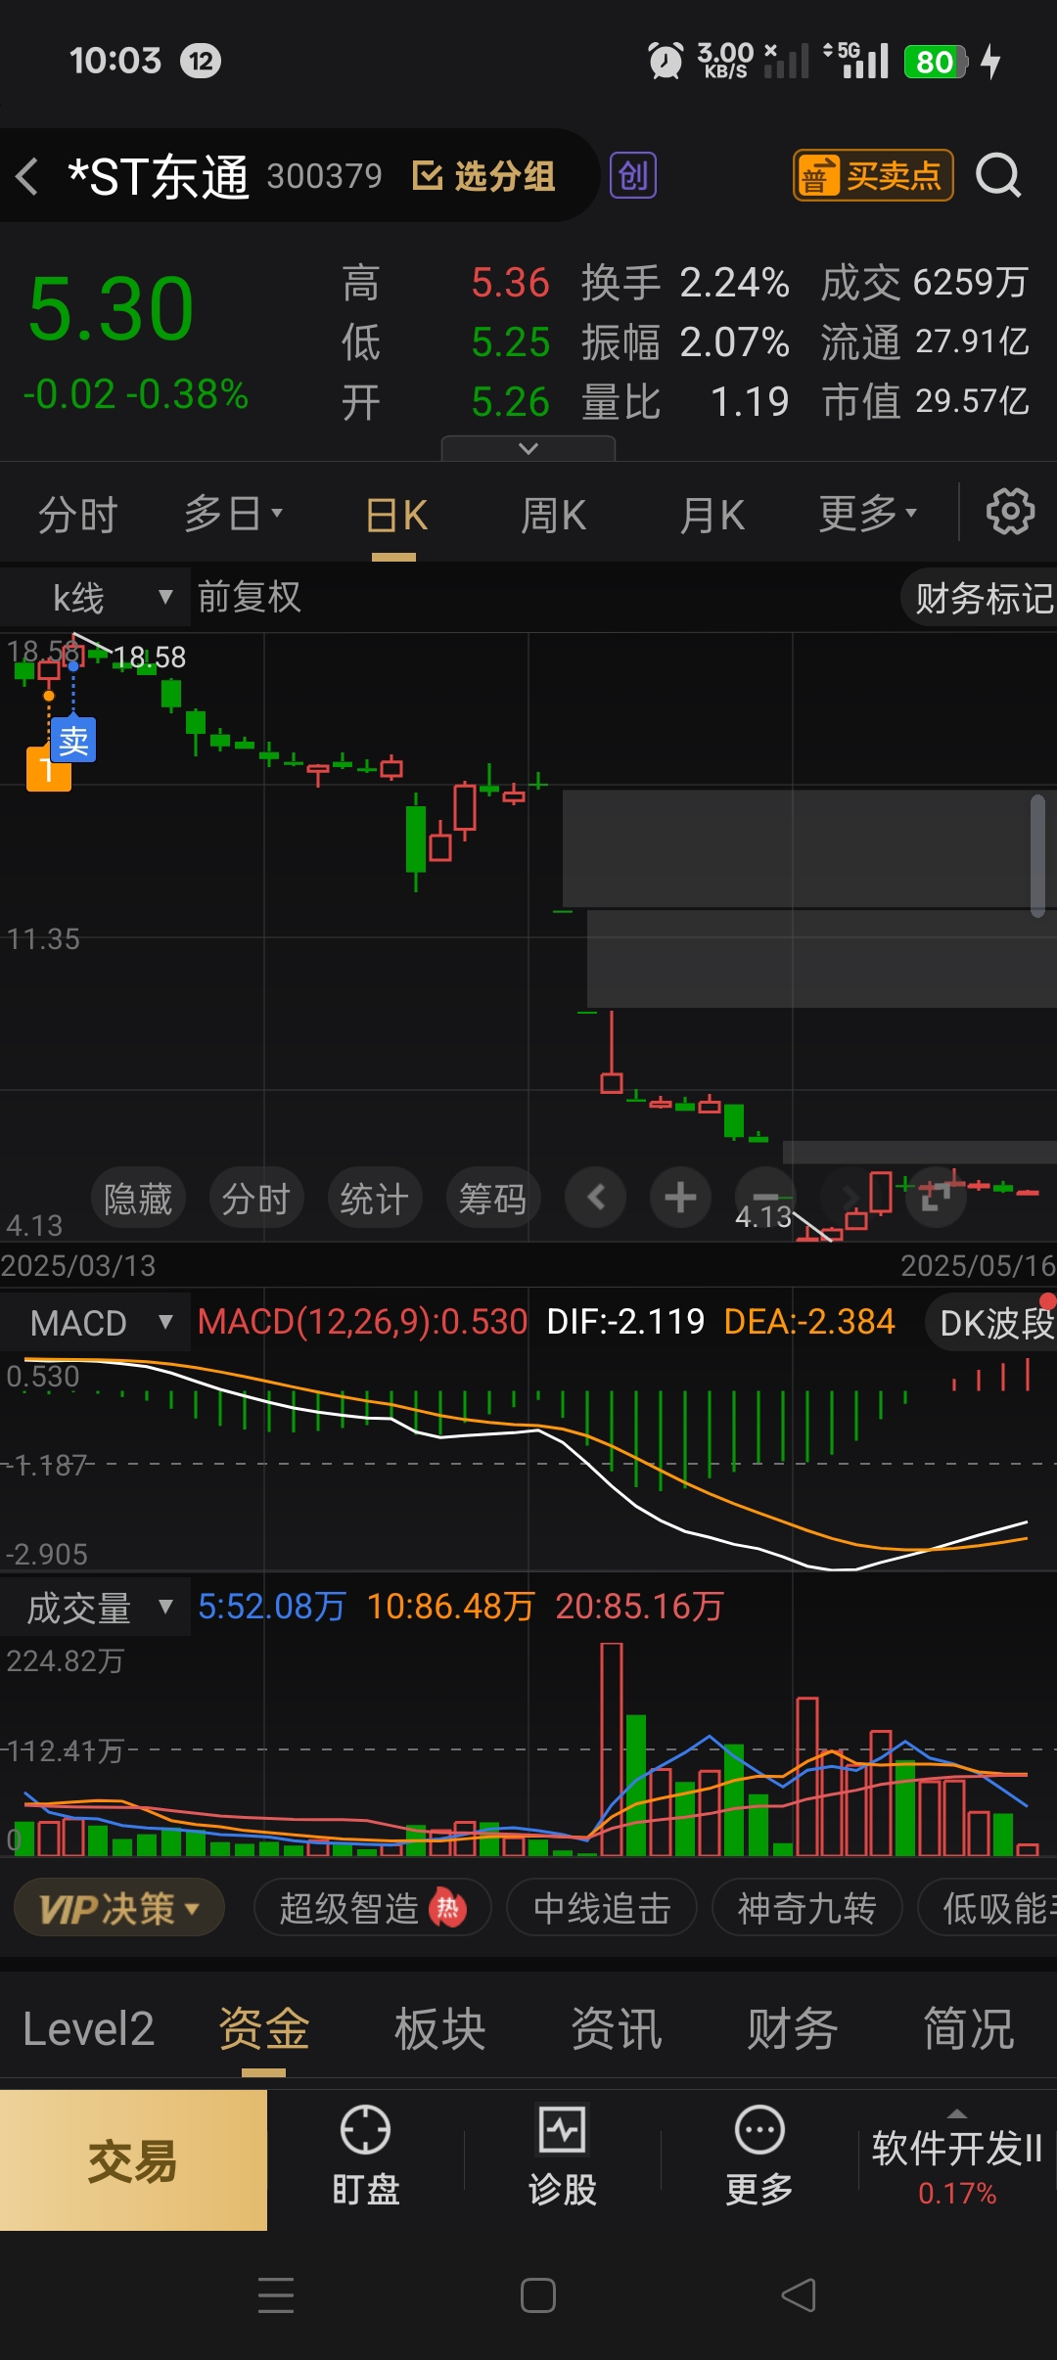
Task: Rotate chart to landscape icon
Action: click(x=936, y=1197)
